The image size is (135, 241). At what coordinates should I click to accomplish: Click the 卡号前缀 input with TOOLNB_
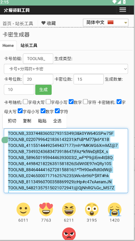pyautogui.click(x=38, y=59)
